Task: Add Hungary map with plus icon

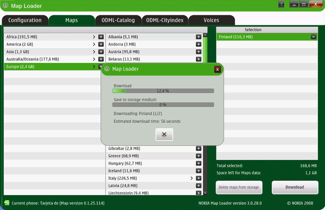Action: pos(199,163)
